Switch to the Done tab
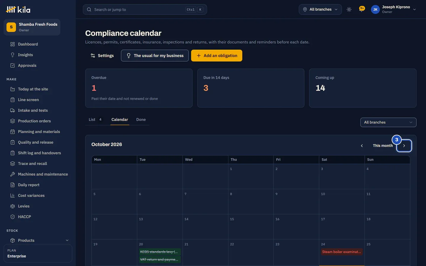The width and height of the screenshot is (426, 266). pos(141,119)
